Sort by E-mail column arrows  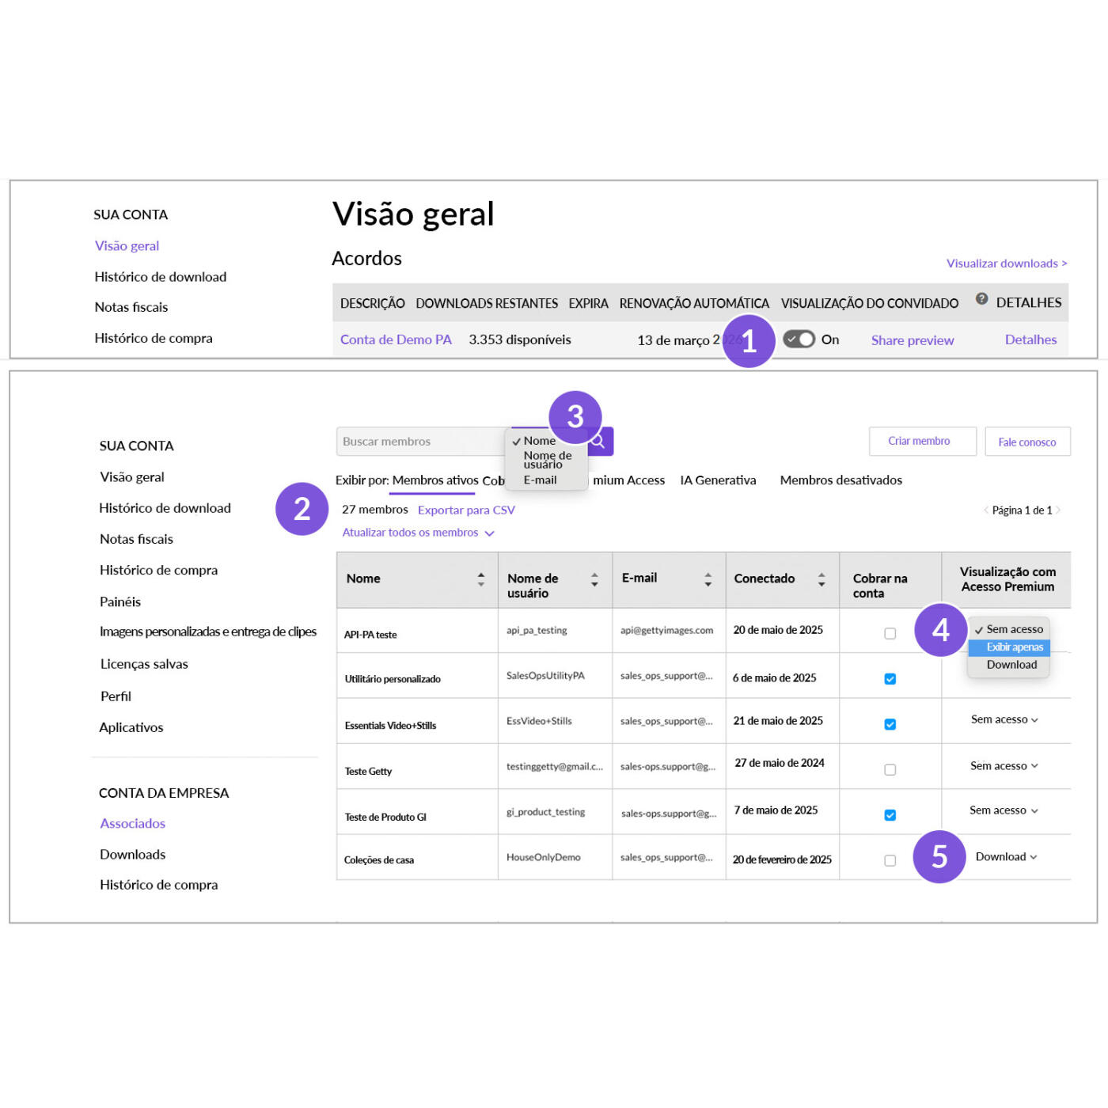click(x=708, y=579)
